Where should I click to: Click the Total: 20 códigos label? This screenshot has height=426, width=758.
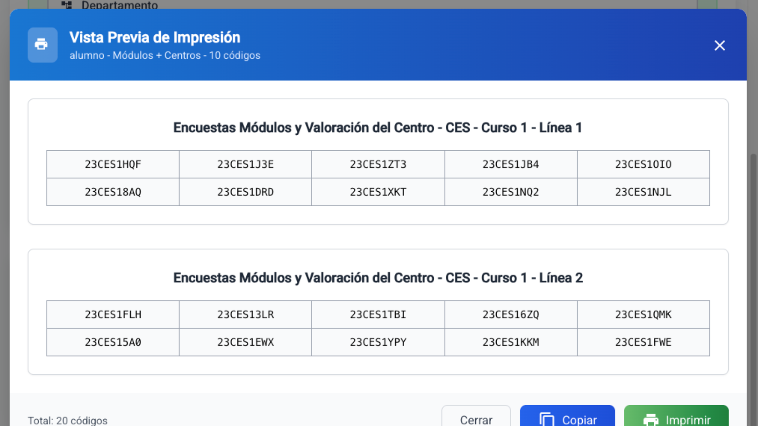click(67, 420)
